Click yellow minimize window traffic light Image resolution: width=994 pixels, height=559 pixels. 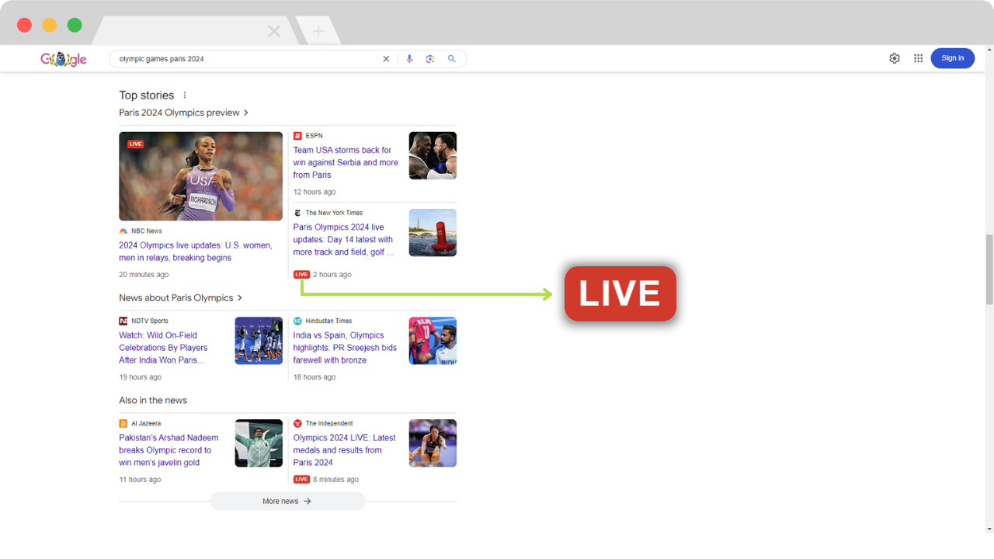coord(50,25)
